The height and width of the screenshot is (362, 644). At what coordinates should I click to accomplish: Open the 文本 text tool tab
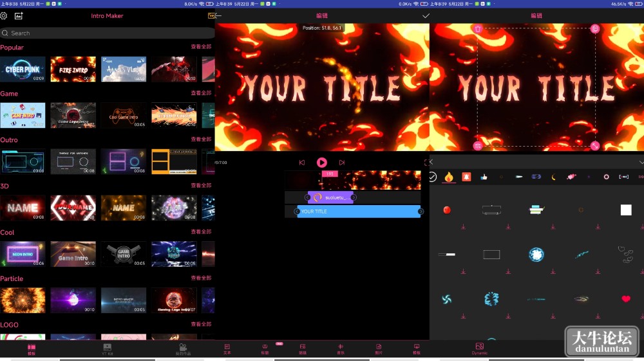point(227,349)
